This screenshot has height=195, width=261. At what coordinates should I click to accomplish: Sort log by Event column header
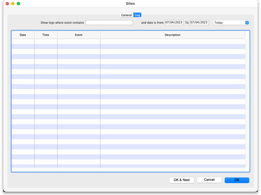point(79,35)
